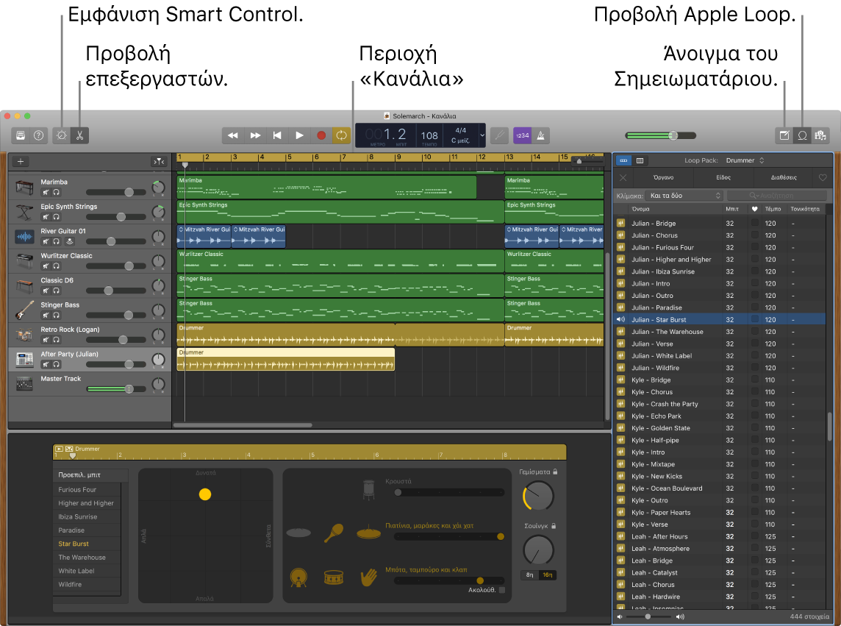The image size is (841, 626).
Task: Mute the Marimba track
Action: [46, 192]
